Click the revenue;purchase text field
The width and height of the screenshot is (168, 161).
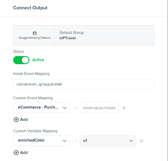coord(99,108)
